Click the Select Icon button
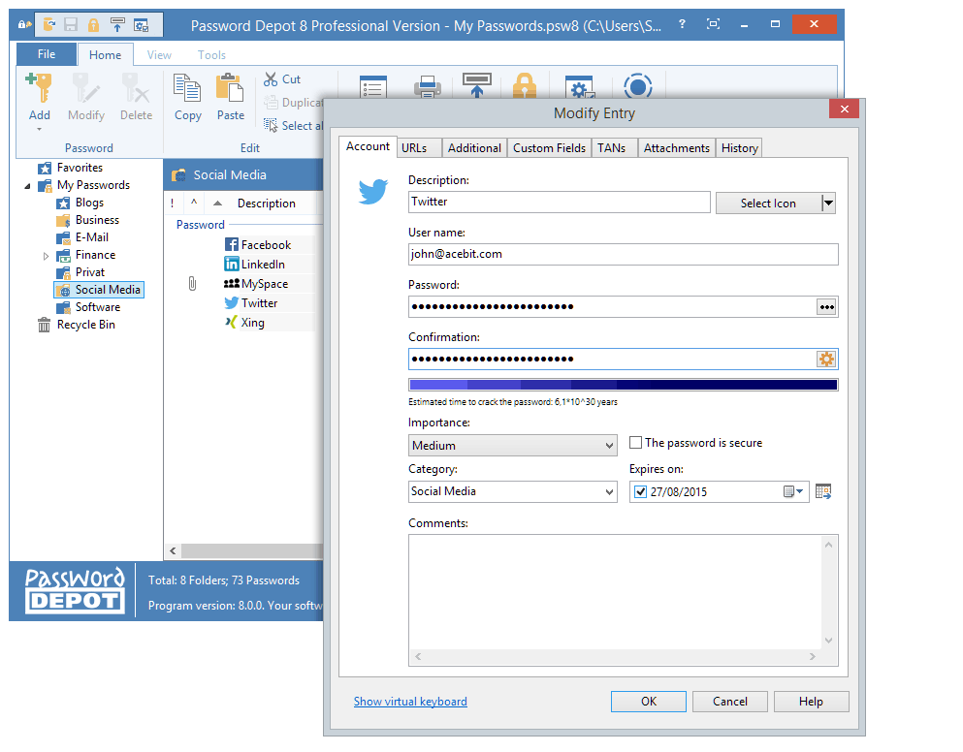 (768, 204)
